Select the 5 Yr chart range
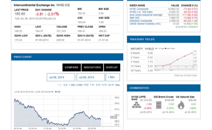Screen dimensions: 212x130 pos(104,85)
